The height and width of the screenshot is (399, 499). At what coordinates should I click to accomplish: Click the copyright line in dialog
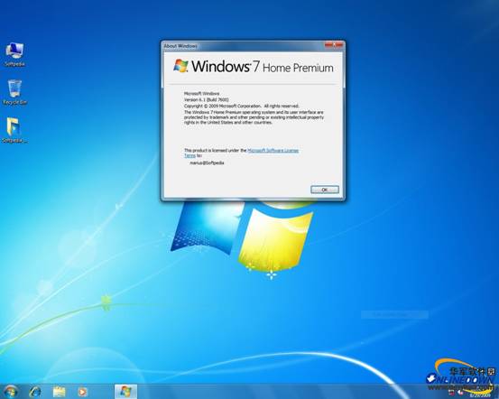point(242,106)
